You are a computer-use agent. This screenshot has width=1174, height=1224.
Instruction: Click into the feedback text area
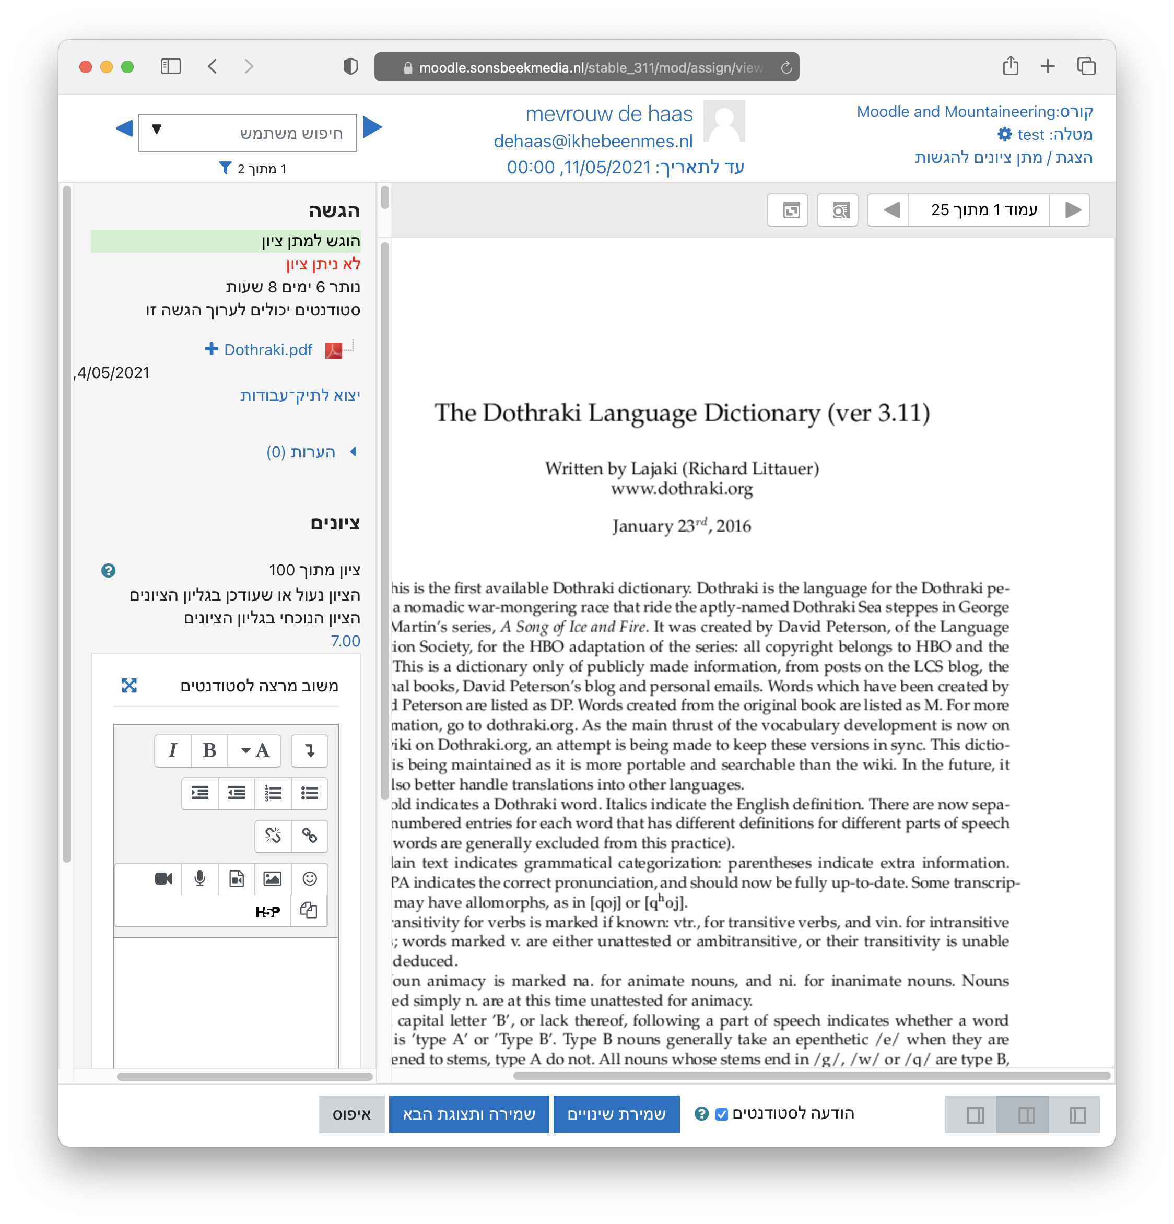tap(226, 1002)
